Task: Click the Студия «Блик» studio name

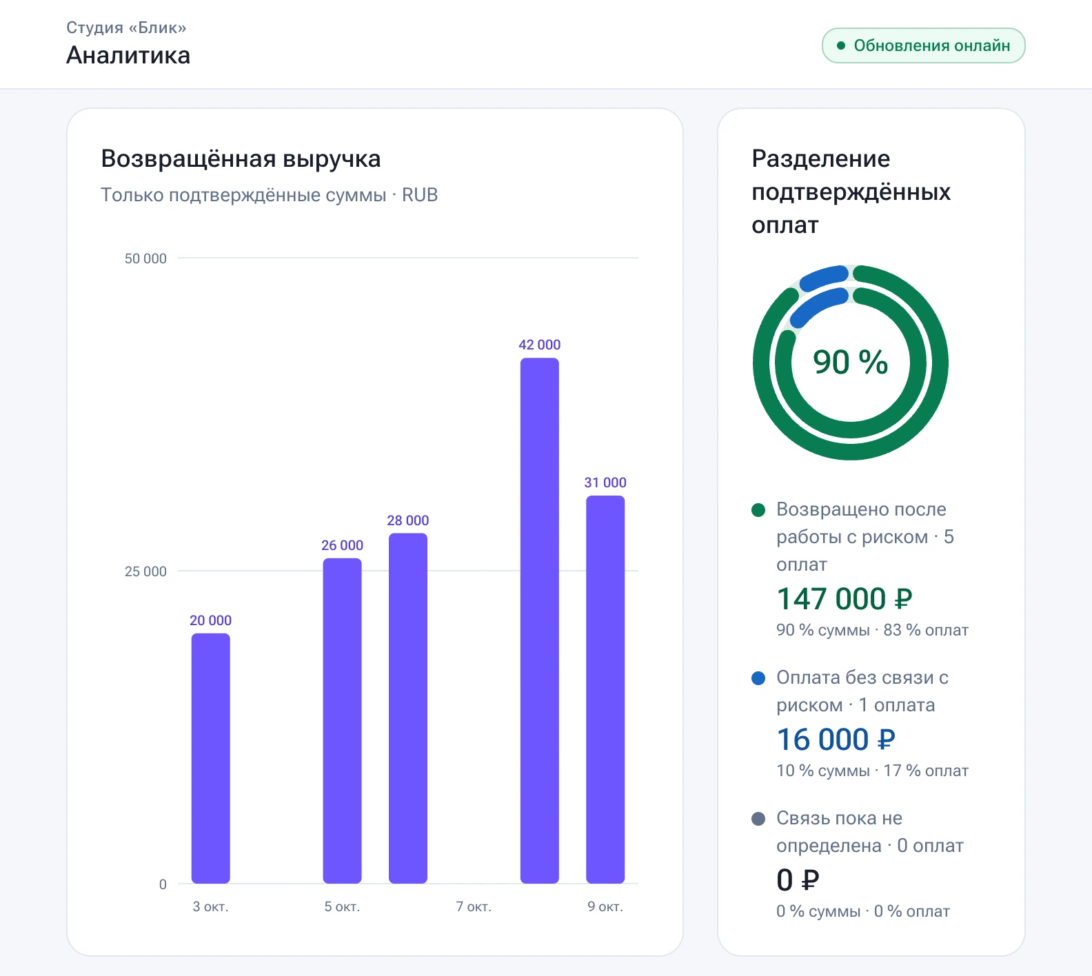Action: (126, 28)
